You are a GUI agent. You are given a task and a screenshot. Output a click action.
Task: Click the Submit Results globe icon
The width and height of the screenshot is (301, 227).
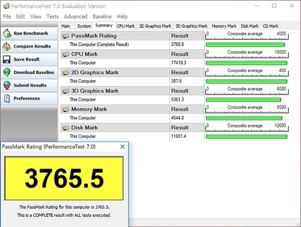point(7,85)
